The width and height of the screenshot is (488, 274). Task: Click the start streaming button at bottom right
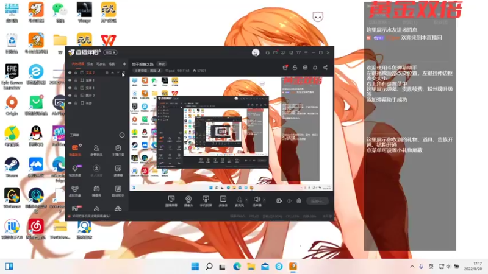point(317,201)
